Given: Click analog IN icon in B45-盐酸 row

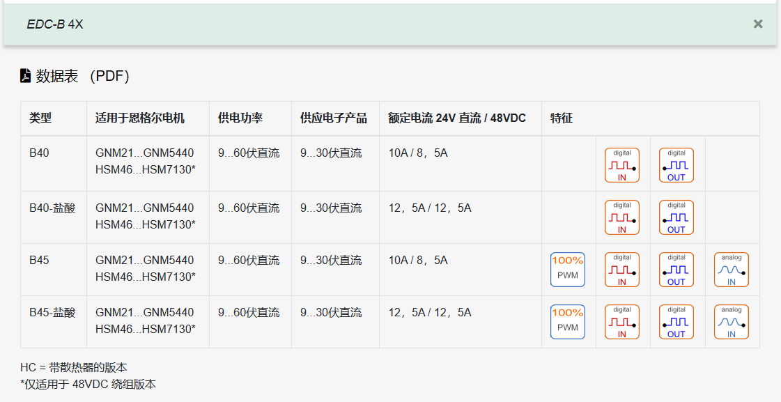Looking at the screenshot, I should click(x=732, y=322).
